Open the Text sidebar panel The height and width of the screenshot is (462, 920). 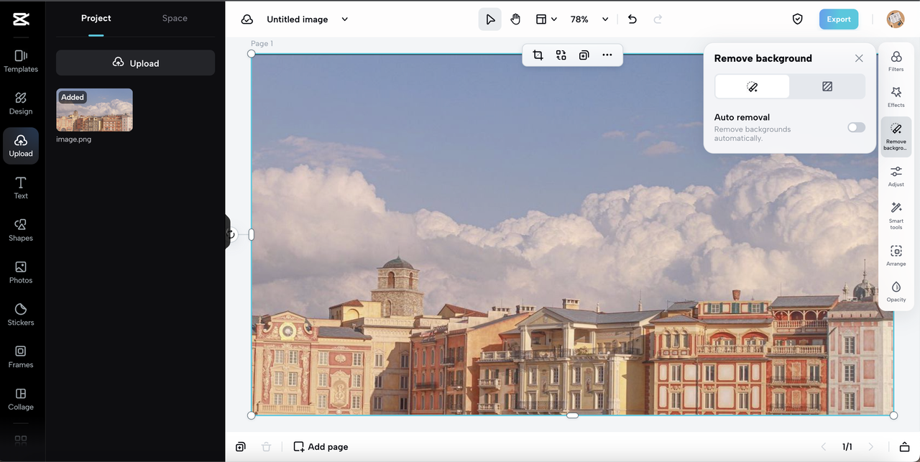click(x=21, y=188)
